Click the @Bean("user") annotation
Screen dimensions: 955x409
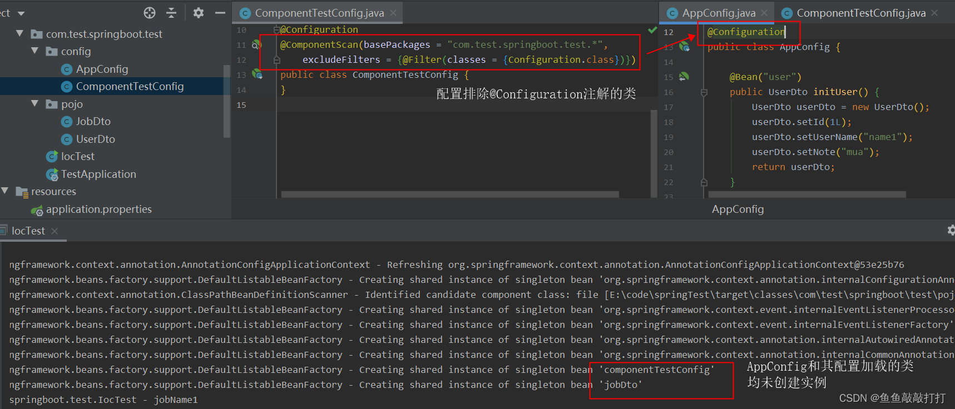[765, 77]
